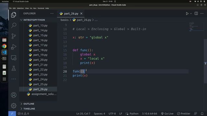Open run options dropdown arrow
This screenshot has height=116, width=207.
(x=191, y=14)
